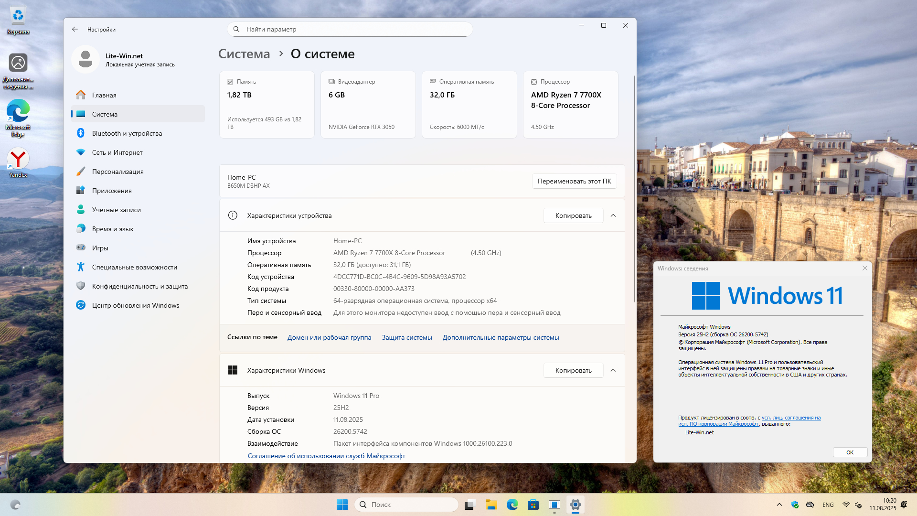Copy device specifications with Копировать button
917x516 pixels.
[x=573, y=215]
